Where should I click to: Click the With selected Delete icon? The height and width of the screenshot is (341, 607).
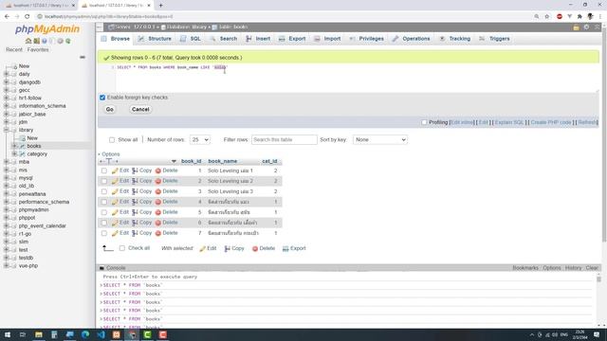point(255,248)
